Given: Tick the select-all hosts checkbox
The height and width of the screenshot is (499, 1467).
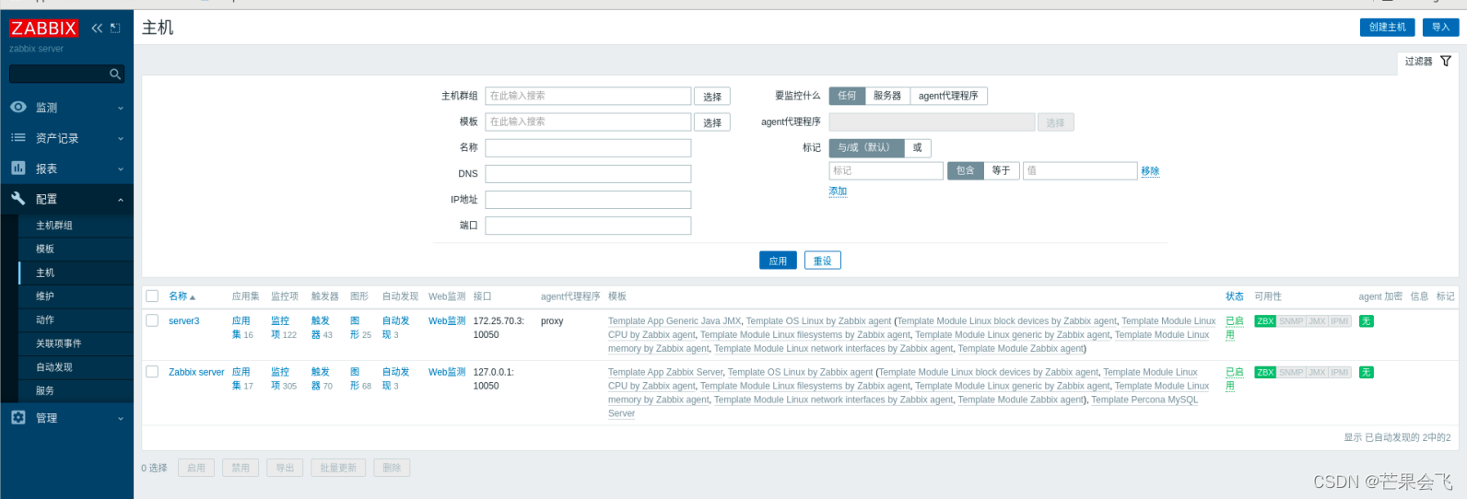Looking at the screenshot, I should (x=152, y=296).
